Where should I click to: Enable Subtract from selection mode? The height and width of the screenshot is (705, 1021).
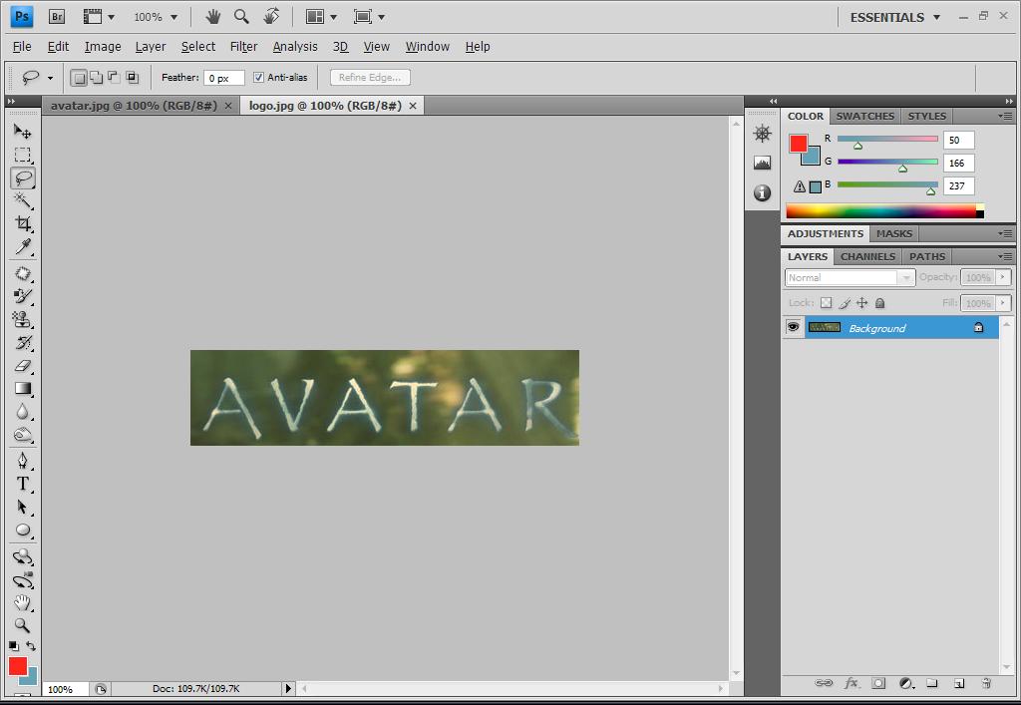(x=114, y=78)
